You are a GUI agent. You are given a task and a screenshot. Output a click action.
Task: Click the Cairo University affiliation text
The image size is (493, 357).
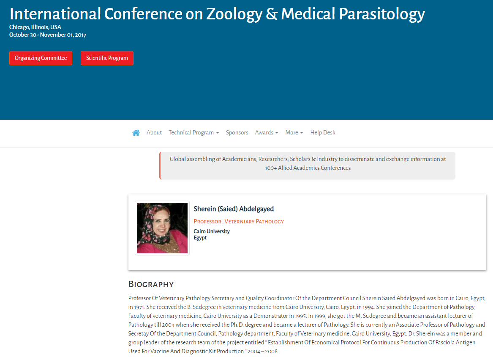[212, 231]
